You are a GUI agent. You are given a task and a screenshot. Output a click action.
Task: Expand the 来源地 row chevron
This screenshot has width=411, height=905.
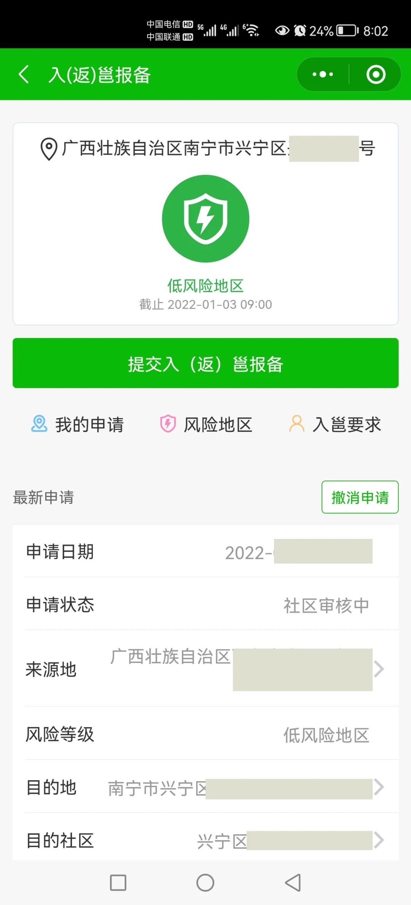tap(379, 669)
